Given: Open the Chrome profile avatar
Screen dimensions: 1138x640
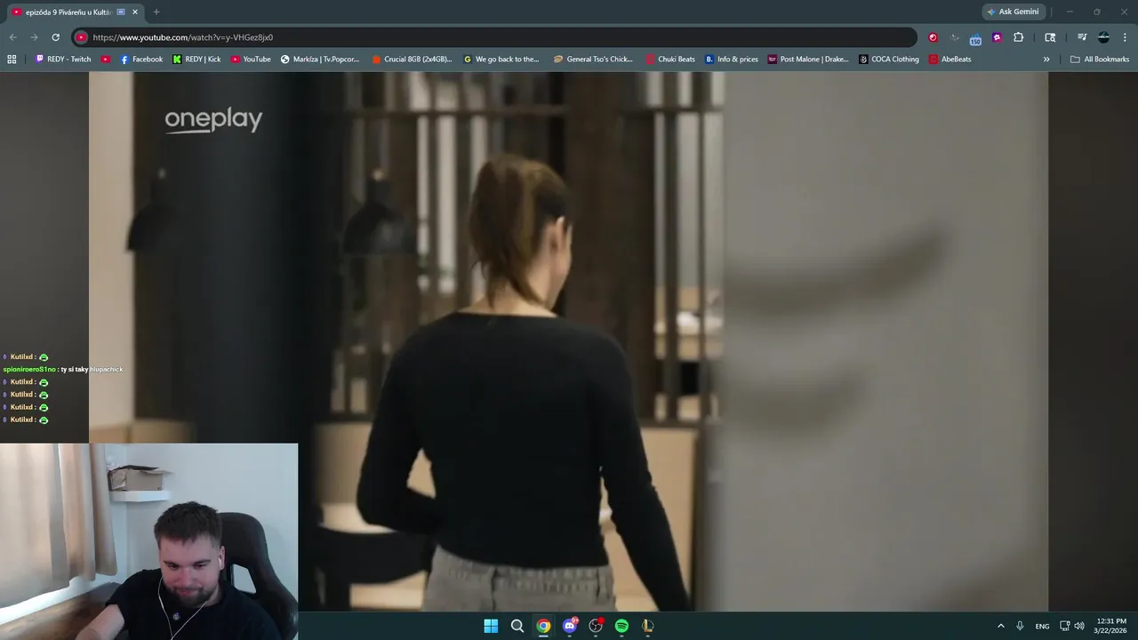Looking at the screenshot, I should tap(1103, 37).
